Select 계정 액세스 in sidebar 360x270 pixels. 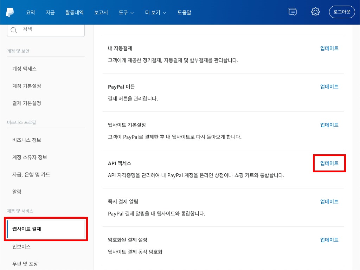tap(24, 69)
